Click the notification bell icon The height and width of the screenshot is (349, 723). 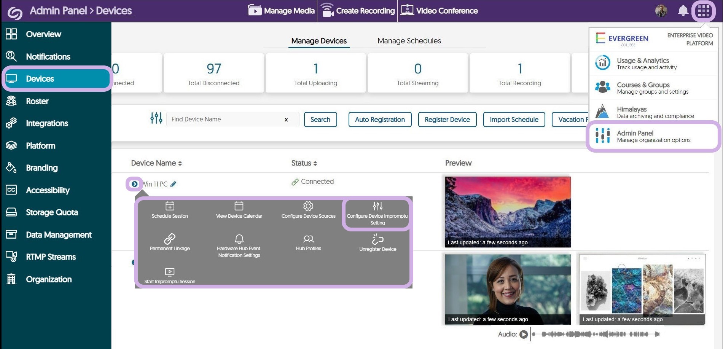coord(683,11)
